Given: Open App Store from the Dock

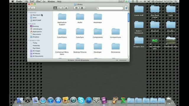Looking at the screenshot, I should click(58, 100).
